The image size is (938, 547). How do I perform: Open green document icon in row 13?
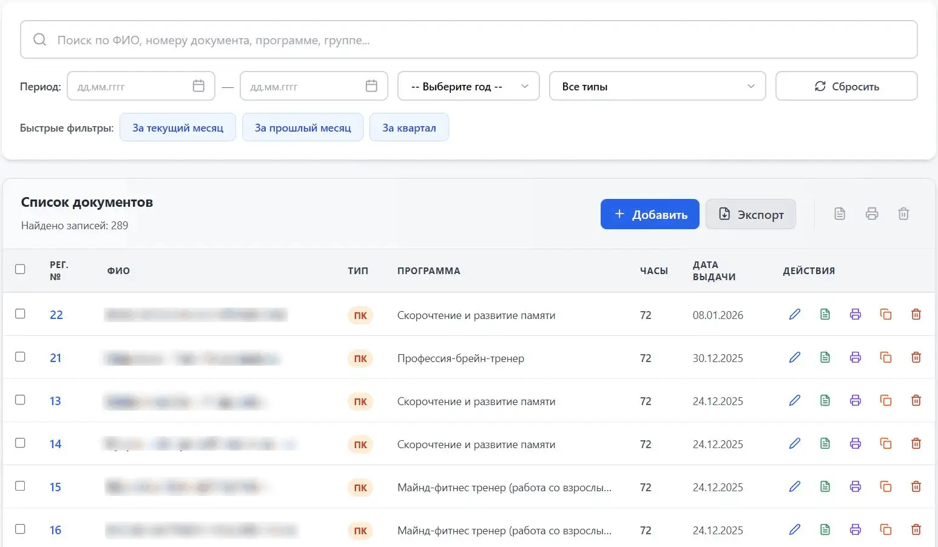click(825, 400)
